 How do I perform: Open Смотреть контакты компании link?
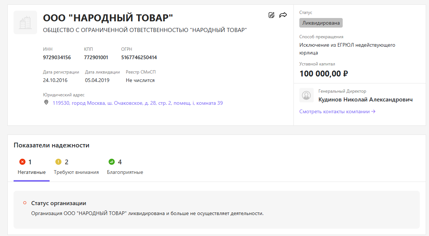(337, 111)
